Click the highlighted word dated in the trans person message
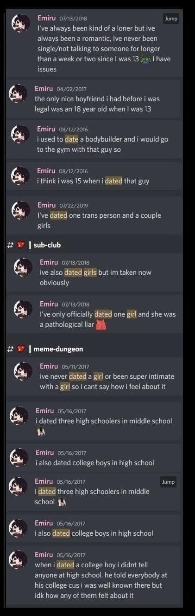 (x=58, y=215)
